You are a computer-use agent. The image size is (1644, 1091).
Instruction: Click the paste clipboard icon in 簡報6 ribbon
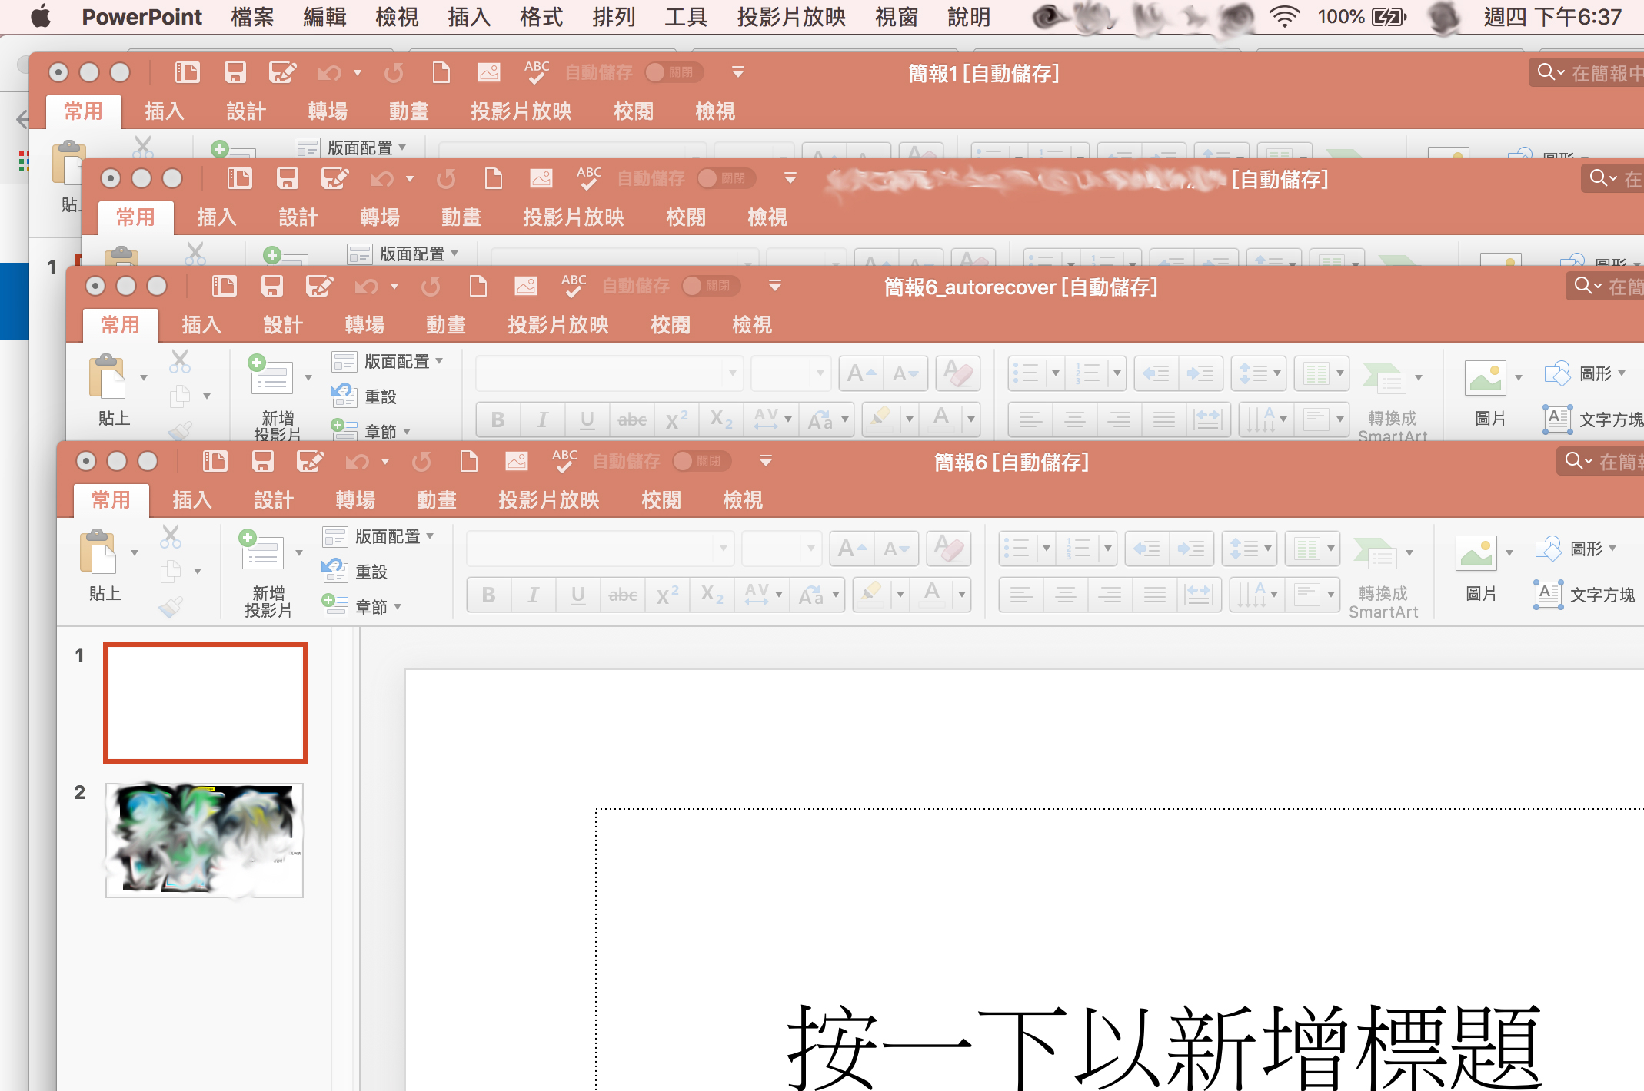point(98,552)
